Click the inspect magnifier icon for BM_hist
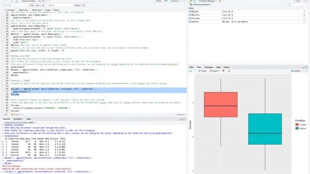The width and height of the screenshot is (310, 174). click(304, 15)
